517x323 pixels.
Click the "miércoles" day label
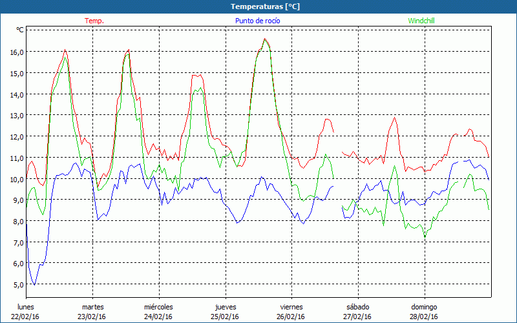pos(158,306)
